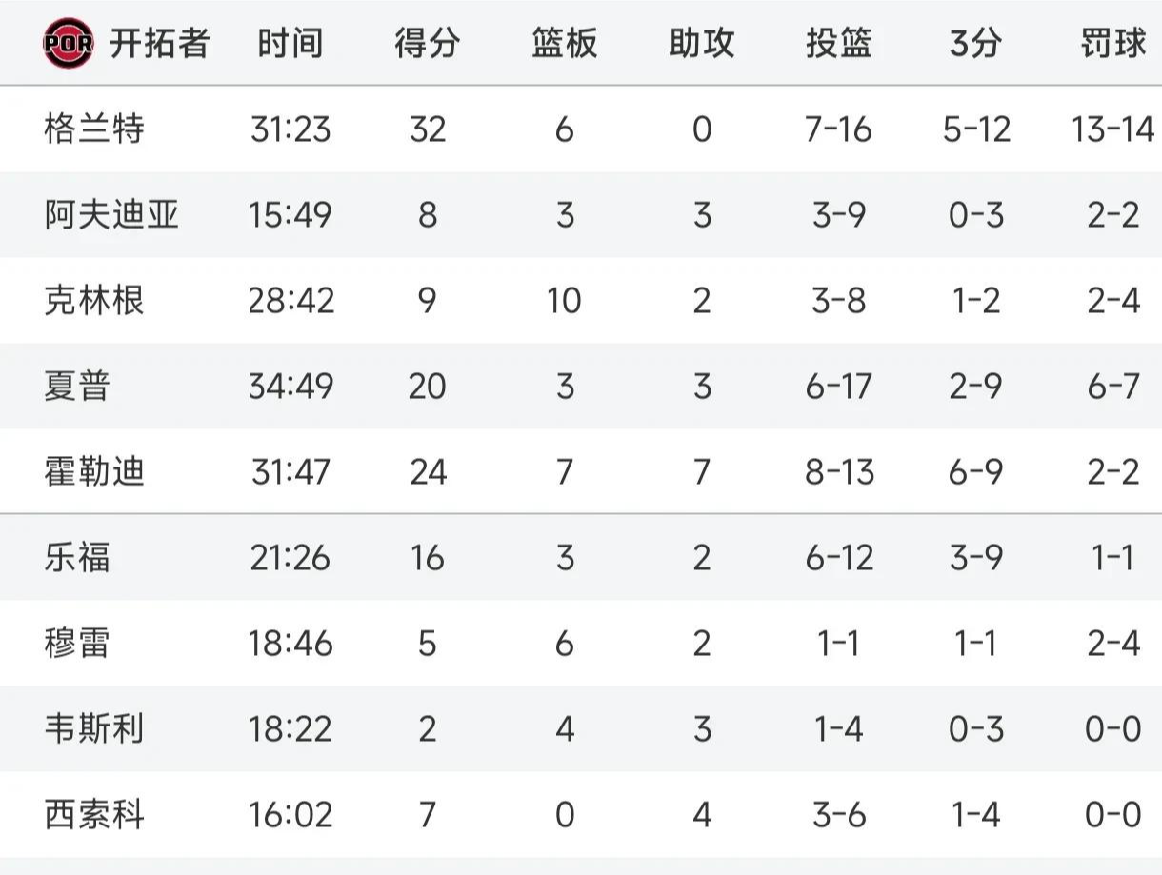Tap player name 夏普
1162x875 pixels.
pos(77,387)
